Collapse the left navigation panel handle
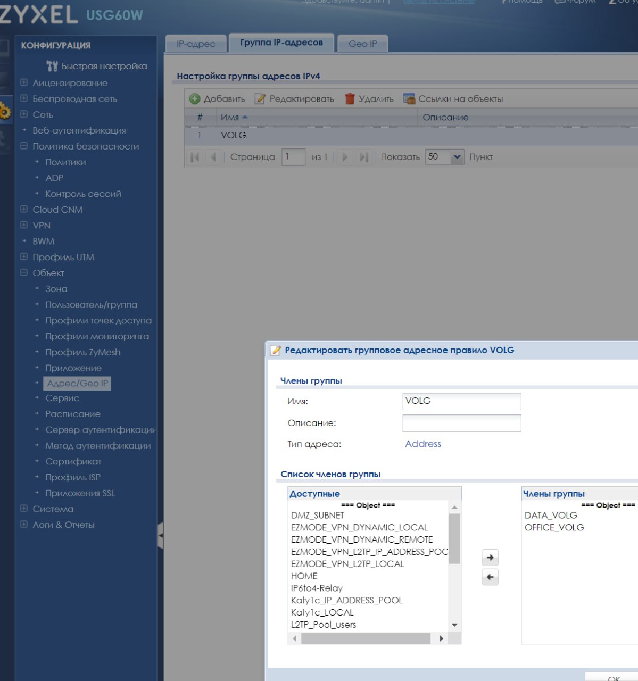638x681 pixels. coord(160,535)
